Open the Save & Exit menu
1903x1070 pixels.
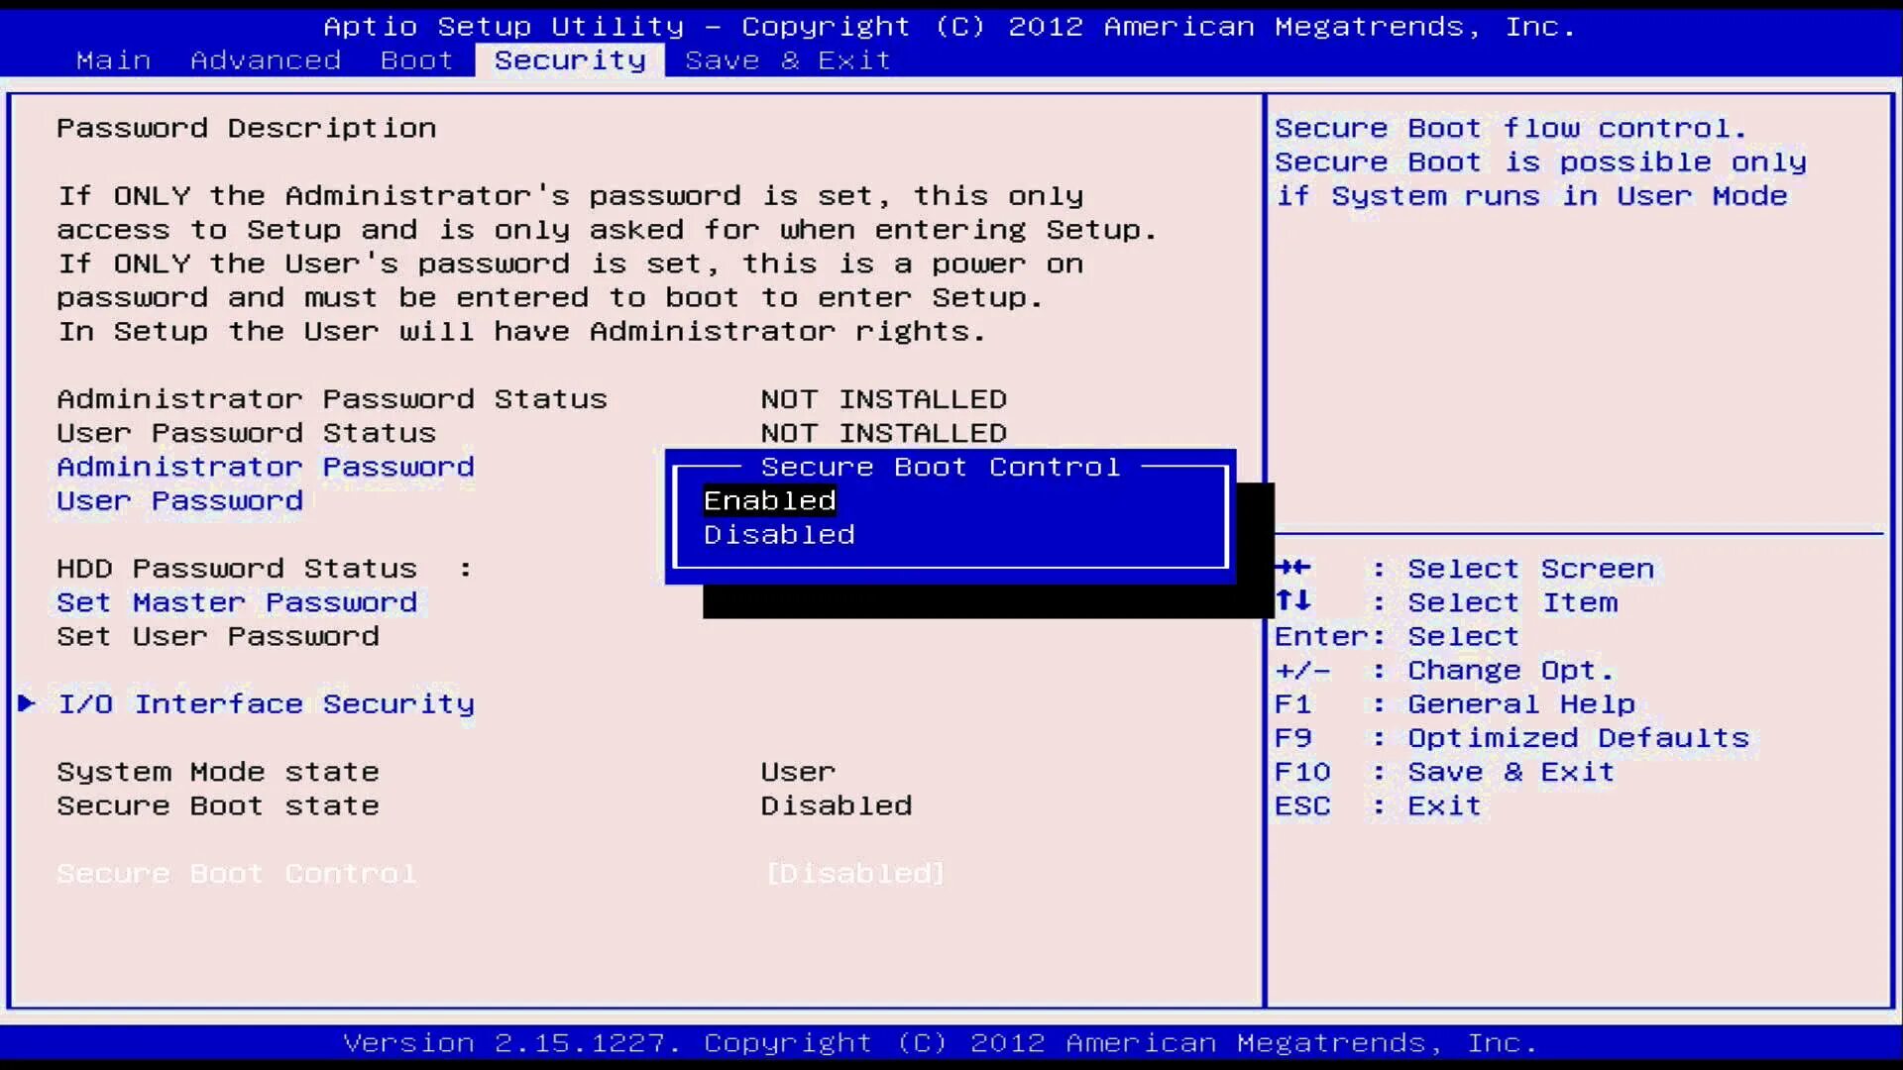point(788,60)
